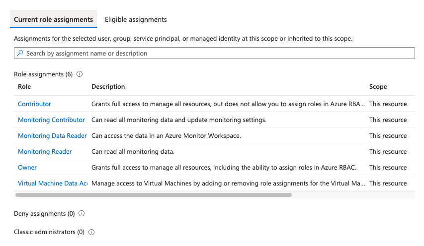Click info icon beside Role assignments count
The width and height of the screenshot is (424, 246).
point(80,74)
